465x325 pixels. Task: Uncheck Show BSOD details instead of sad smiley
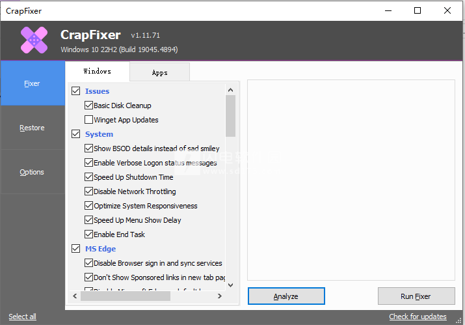[88, 148]
